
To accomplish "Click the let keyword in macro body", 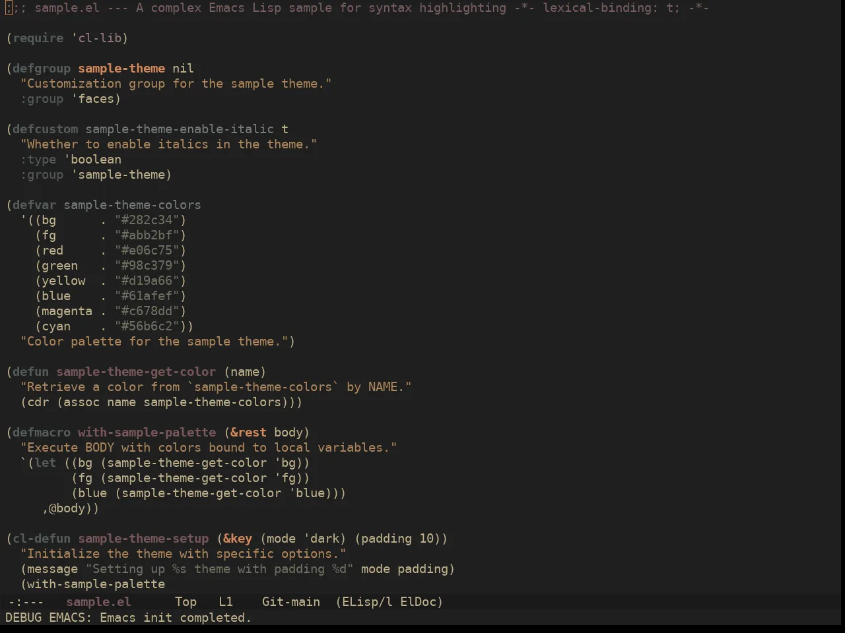I will pos(46,463).
